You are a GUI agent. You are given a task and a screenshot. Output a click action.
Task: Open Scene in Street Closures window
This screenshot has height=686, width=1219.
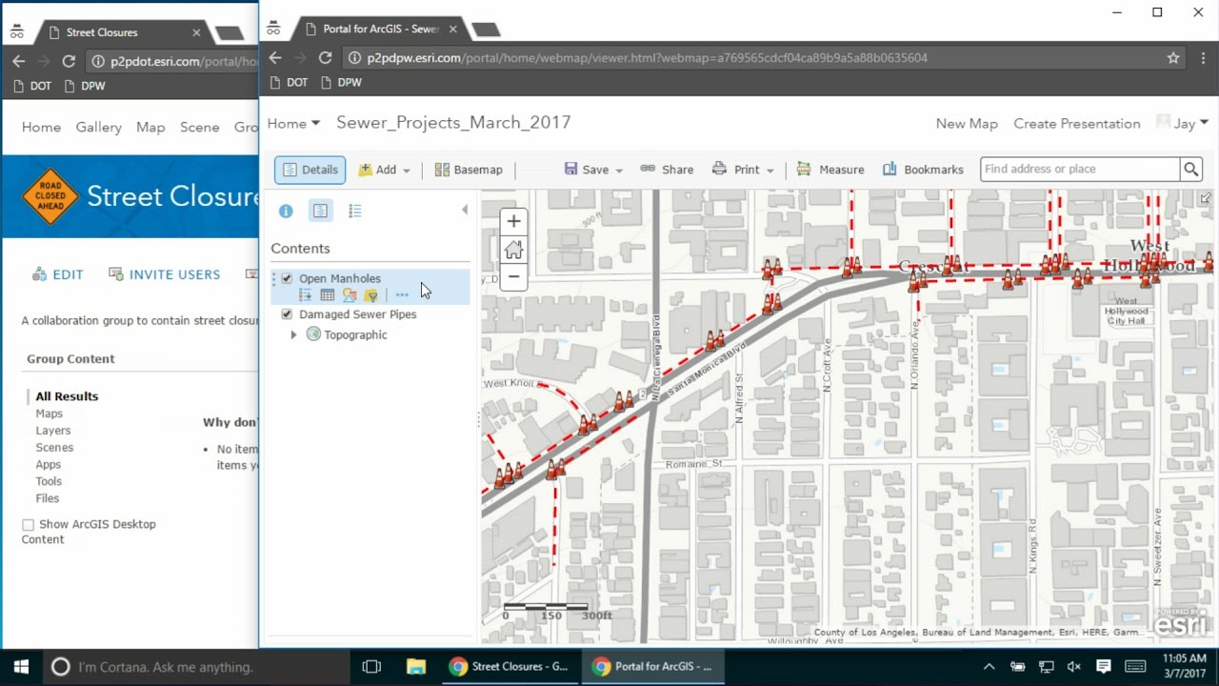(200, 127)
